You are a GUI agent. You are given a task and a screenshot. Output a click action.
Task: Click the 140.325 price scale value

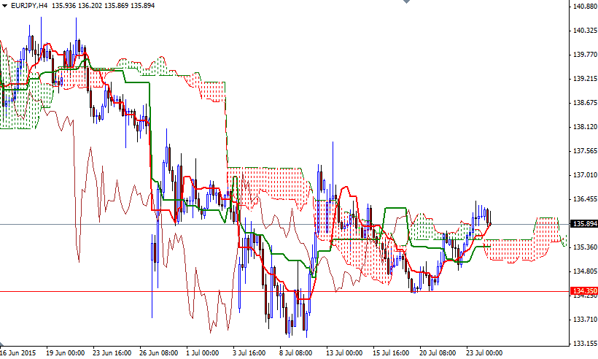[x=585, y=30]
